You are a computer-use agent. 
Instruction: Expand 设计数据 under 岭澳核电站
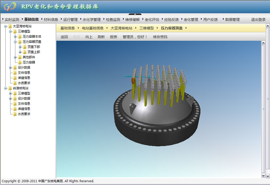[10, 98]
